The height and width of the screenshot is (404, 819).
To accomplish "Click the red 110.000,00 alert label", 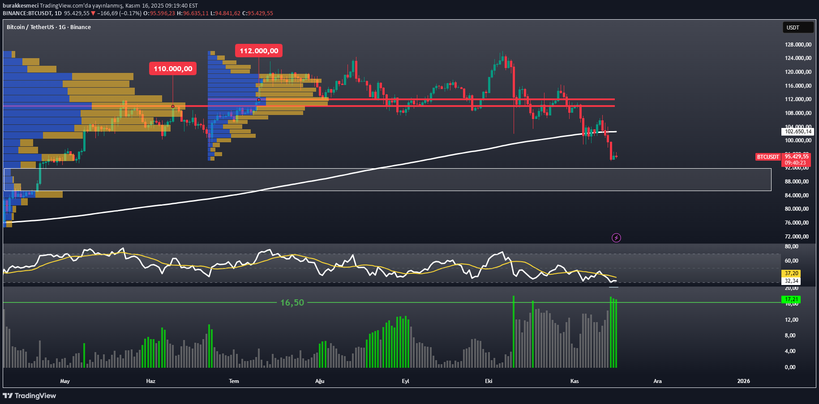I will tap(173, 68).
